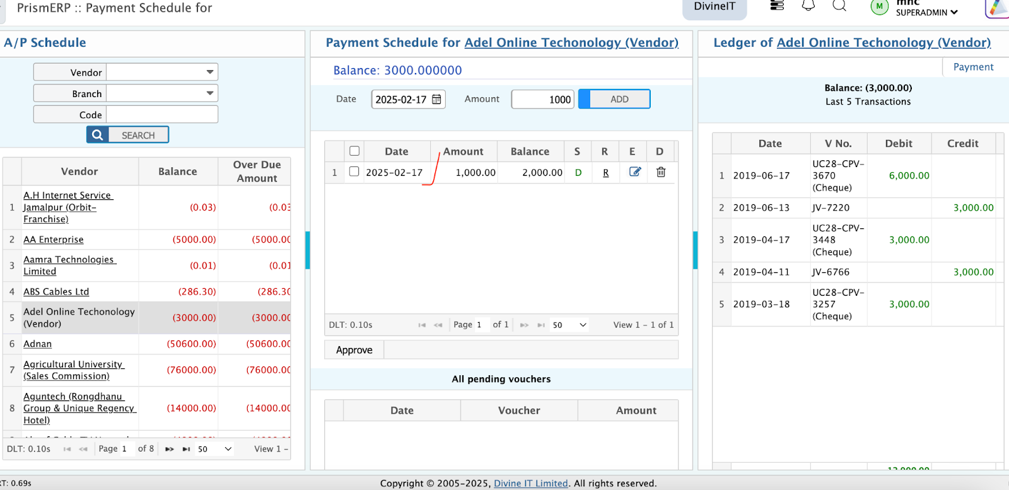Screen dimensions: 1009x490
Task: Click the ADD button
Action: [x=615, y=99]
